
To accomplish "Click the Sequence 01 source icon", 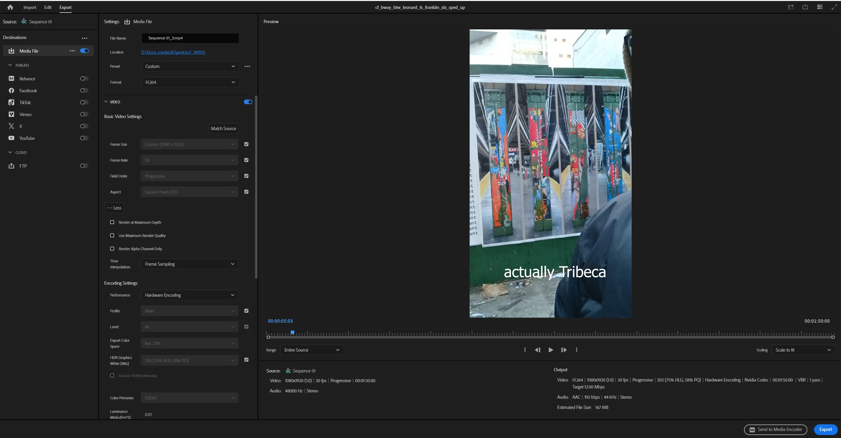I will (x=24, y=21).
